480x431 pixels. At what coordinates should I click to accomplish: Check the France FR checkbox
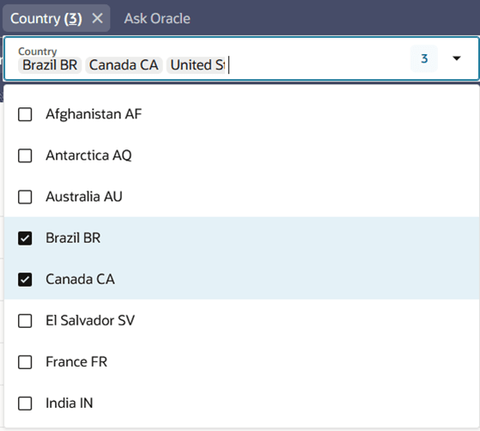tap(25, 362)
